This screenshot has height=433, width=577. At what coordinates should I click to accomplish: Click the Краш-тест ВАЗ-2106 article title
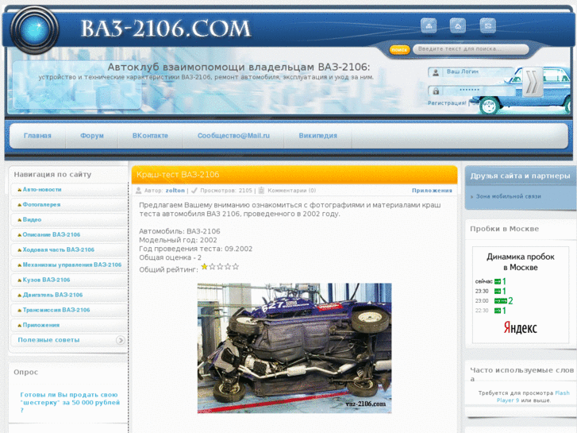(x=178, y=175)
